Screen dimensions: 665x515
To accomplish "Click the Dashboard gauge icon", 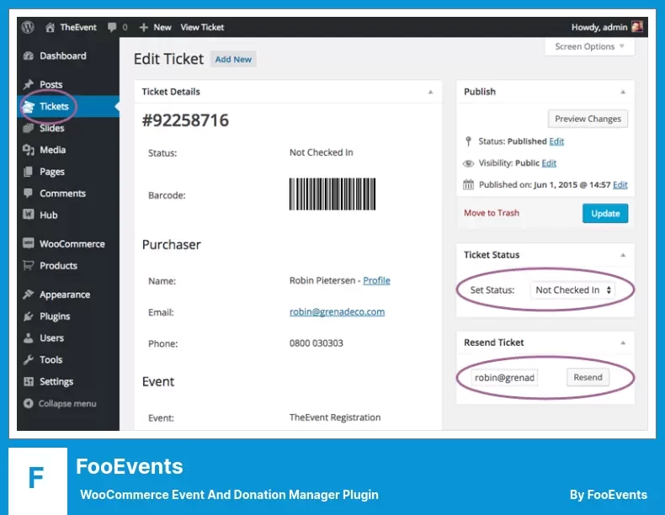I will [x=29, y=56].
